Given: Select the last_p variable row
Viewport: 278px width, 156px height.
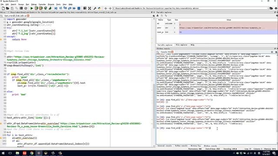Looking at the screenshot, I should [x=217, y=32].
